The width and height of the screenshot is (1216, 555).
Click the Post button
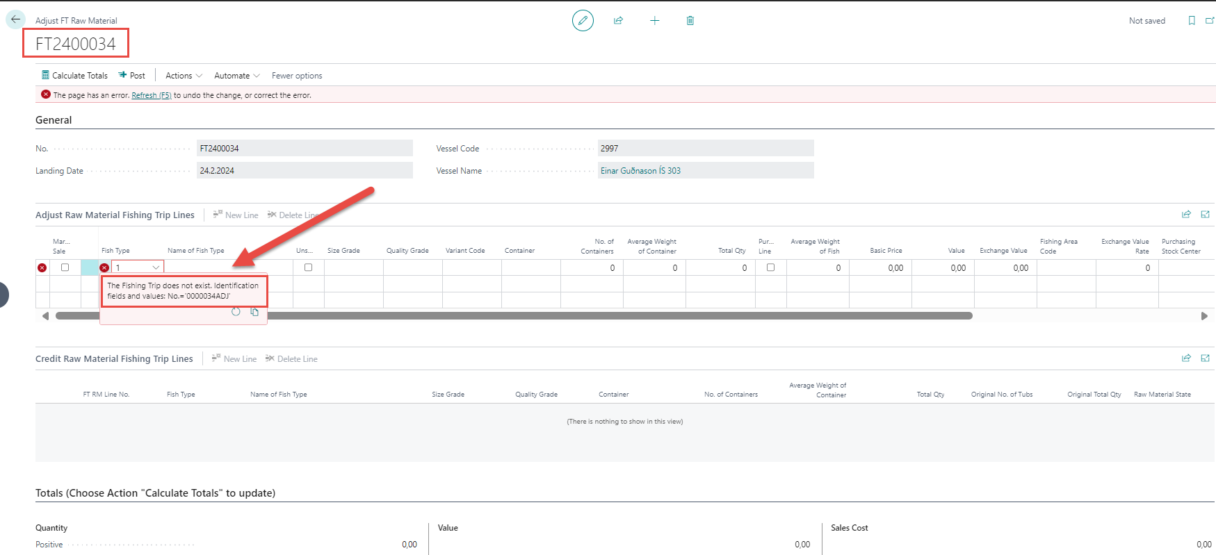(x=132, y=76)
